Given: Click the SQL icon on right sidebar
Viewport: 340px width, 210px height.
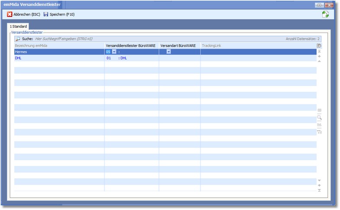Looking at the screenshot, I should pyautogui.click(x=319, y=125).
